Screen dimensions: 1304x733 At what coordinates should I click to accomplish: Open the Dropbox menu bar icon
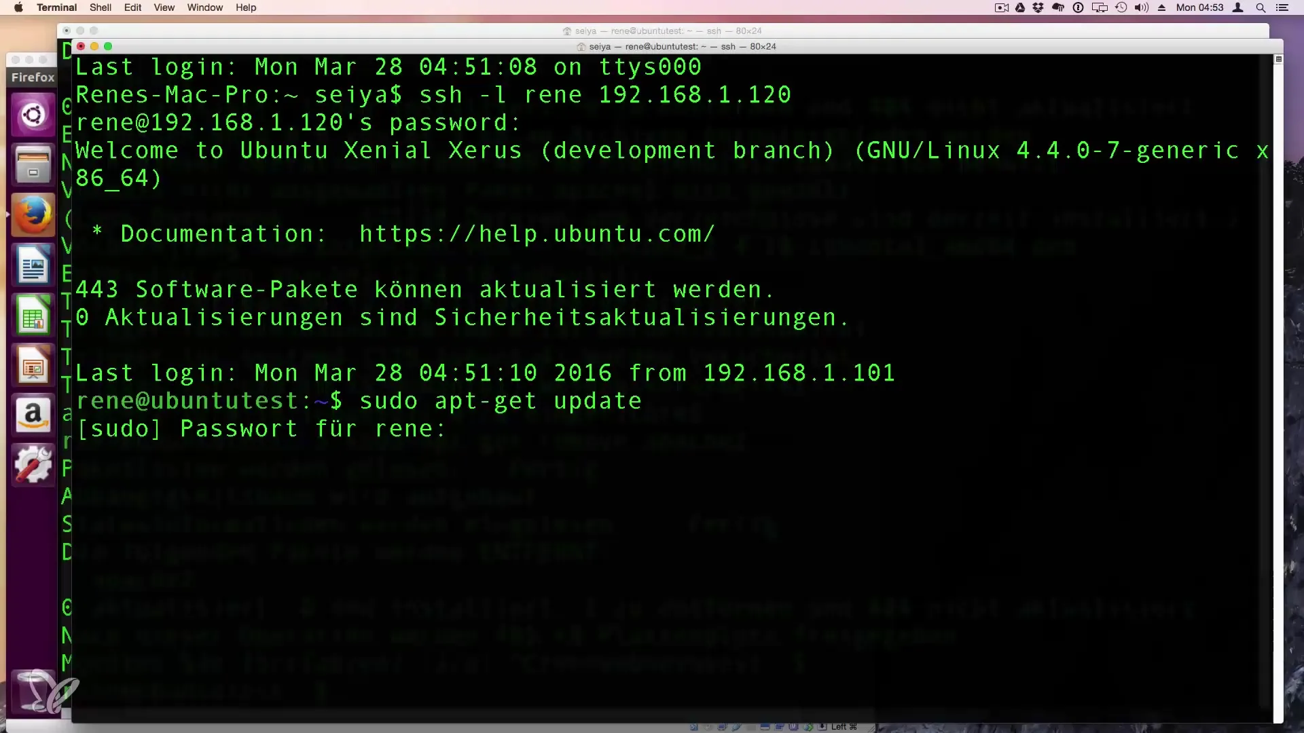pos(1038,7)
